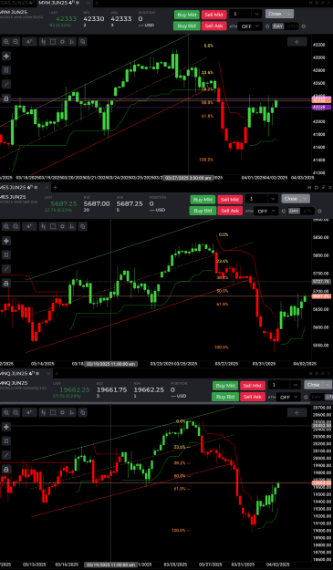Click Buy Bid for MNQ JUN25
The height and width of the screenshot is (570, 333).
(x=225, y=397)
